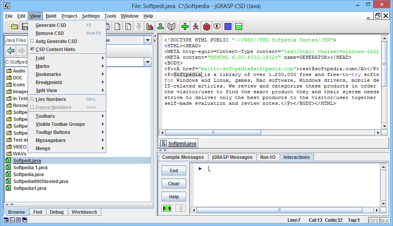Click the End button in Interactions

click(x=174, y=170)
